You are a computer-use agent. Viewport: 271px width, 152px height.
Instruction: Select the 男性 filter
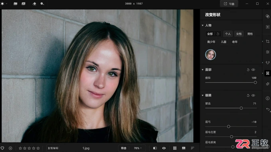click(x=250, y=34)
